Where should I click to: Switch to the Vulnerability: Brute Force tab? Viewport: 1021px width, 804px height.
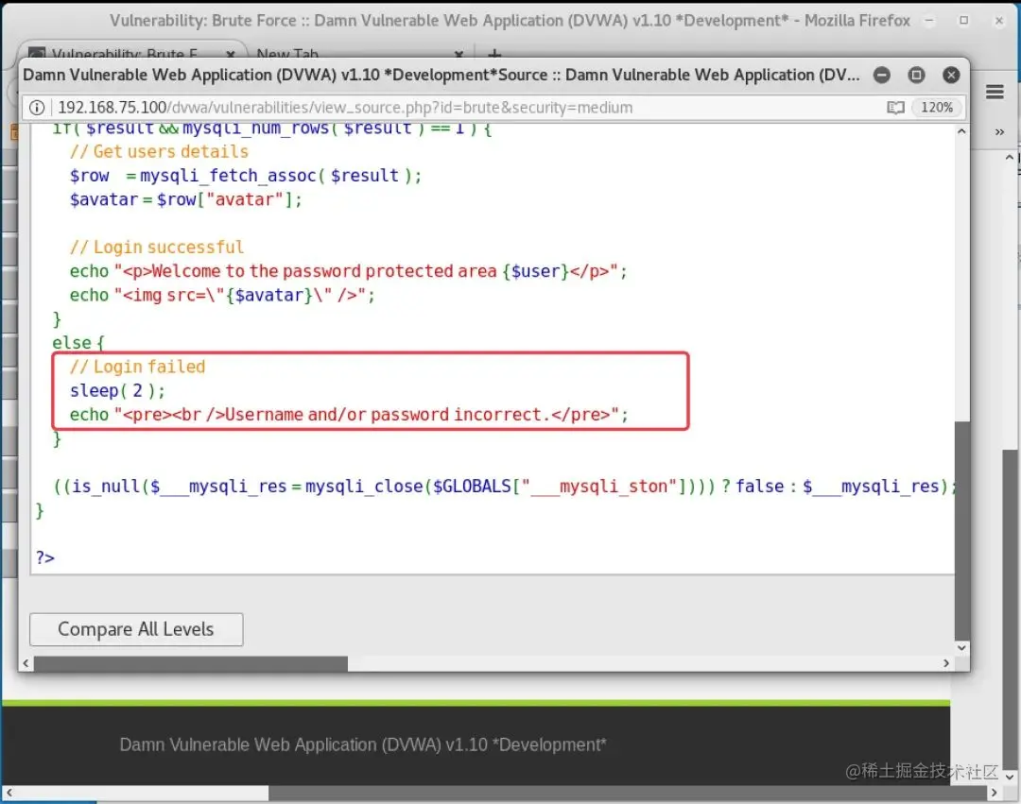pyautogui.click(x=124, y=53)
